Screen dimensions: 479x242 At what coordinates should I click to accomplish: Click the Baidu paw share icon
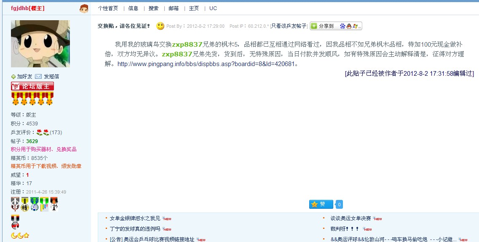click(x=343, y=26)
